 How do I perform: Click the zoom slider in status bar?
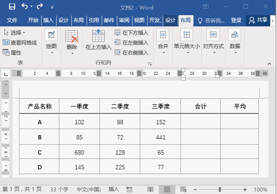[x=220, y=190]
